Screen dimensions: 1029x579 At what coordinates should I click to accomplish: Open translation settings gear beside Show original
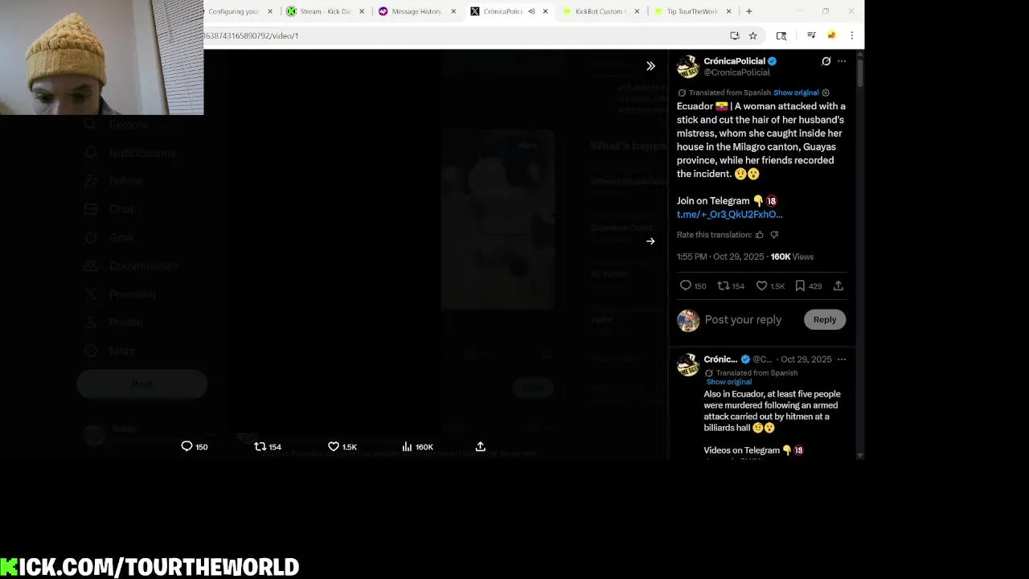[x=826, y=92]
